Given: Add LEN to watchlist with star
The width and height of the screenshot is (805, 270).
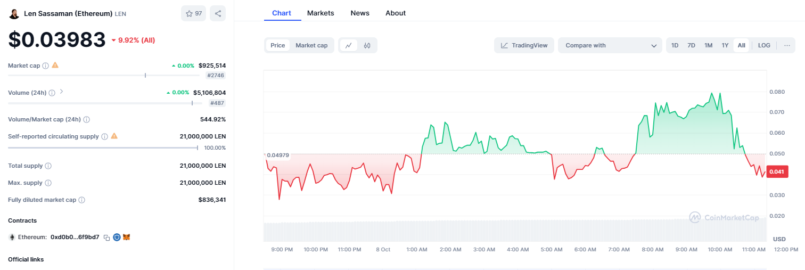Looking at the screenshot, I should (193, 13).
